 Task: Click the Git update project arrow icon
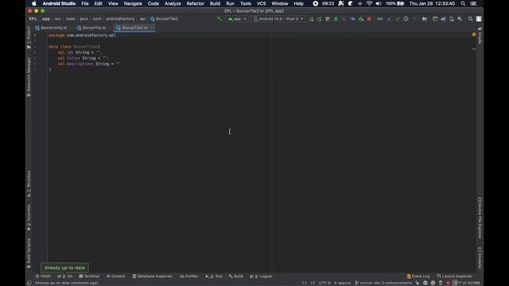(x=389, y=19)
